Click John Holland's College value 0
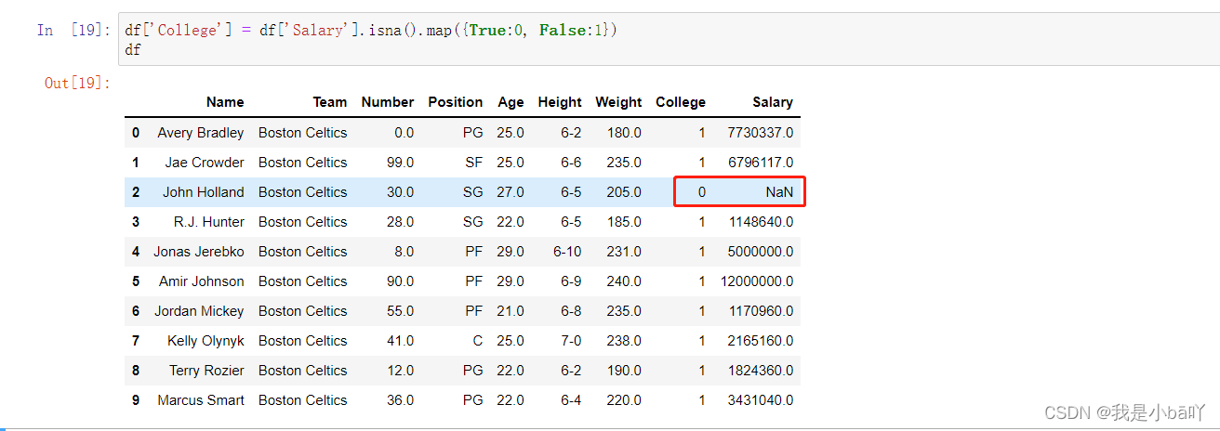The width and height of the screenshot is (1220, 431). tap(702, 192)
